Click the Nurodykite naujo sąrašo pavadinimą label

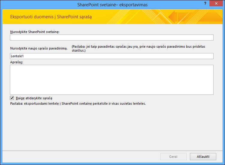point(39,48)
